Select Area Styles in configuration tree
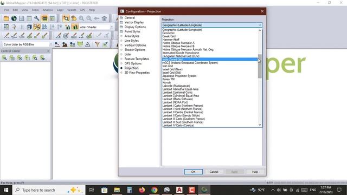Image resolution: width=347 pixels, height=195 pixels. coord(132,36)
